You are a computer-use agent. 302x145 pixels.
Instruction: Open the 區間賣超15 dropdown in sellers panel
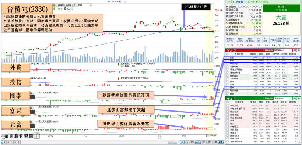tap(283, 98)
